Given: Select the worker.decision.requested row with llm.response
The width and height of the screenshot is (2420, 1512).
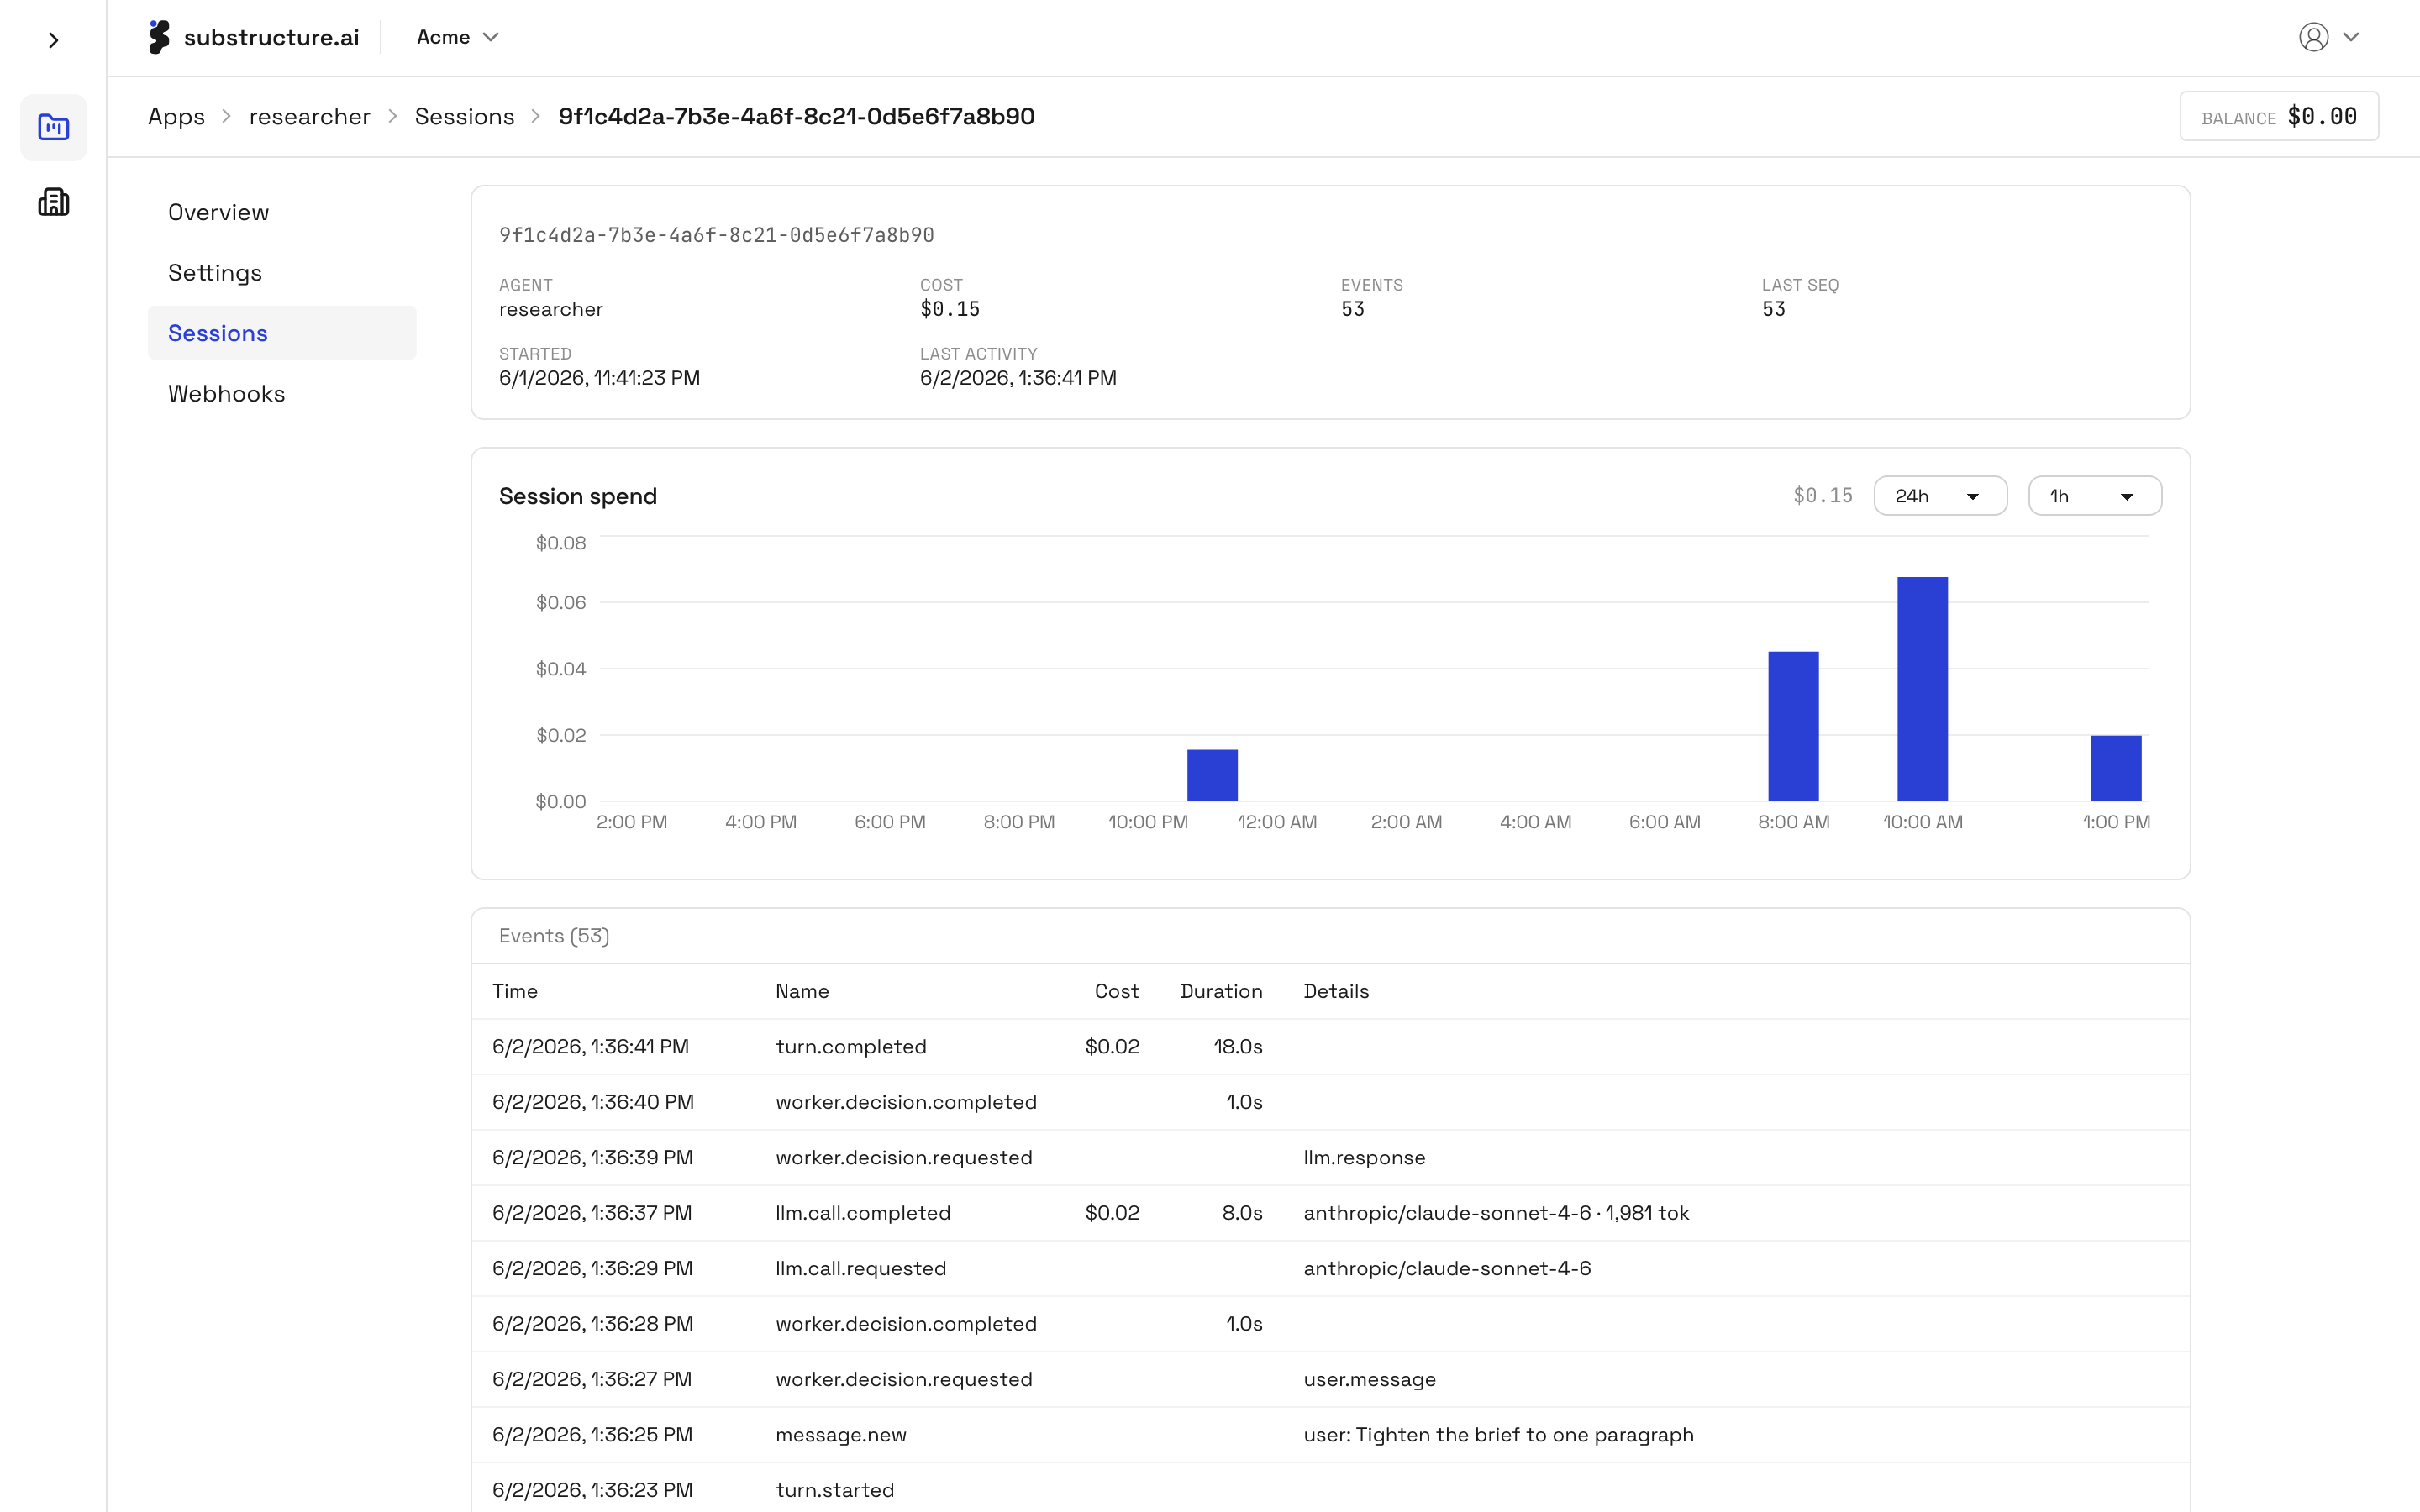Looking at the screenshot, I should pyautogui.click(x=1330, y=1158).
